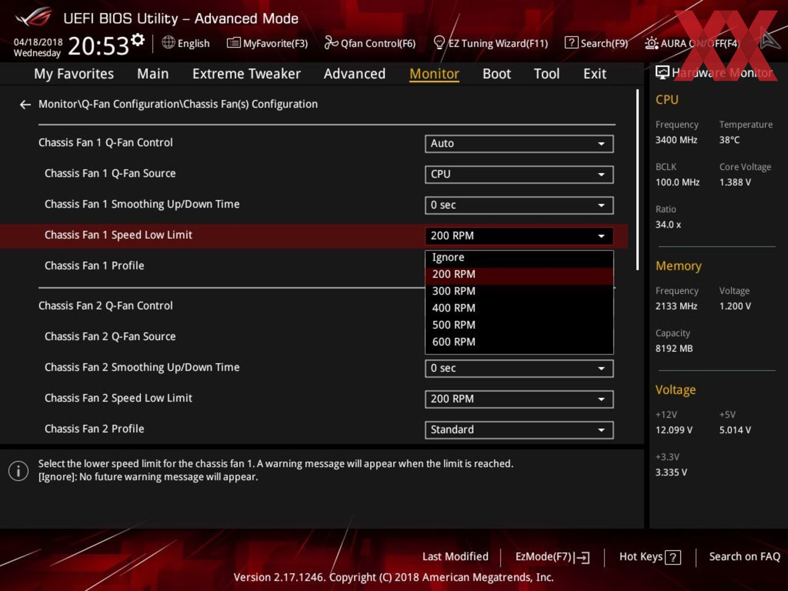
Task: Click the ROG logo icon
Action: pyautogui.click(x=34, y=17)
